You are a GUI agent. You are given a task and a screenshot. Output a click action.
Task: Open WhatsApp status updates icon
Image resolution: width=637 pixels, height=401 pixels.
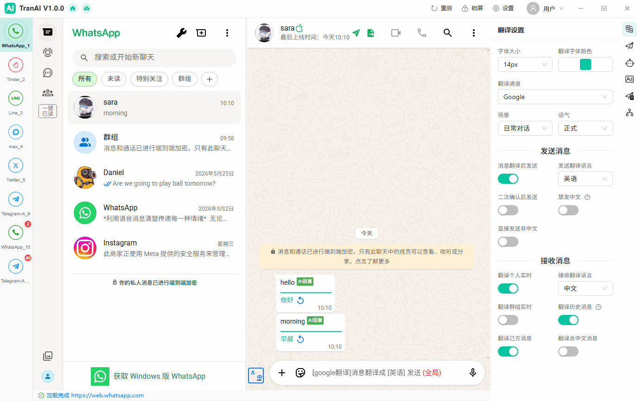click(x=47, y=52)
